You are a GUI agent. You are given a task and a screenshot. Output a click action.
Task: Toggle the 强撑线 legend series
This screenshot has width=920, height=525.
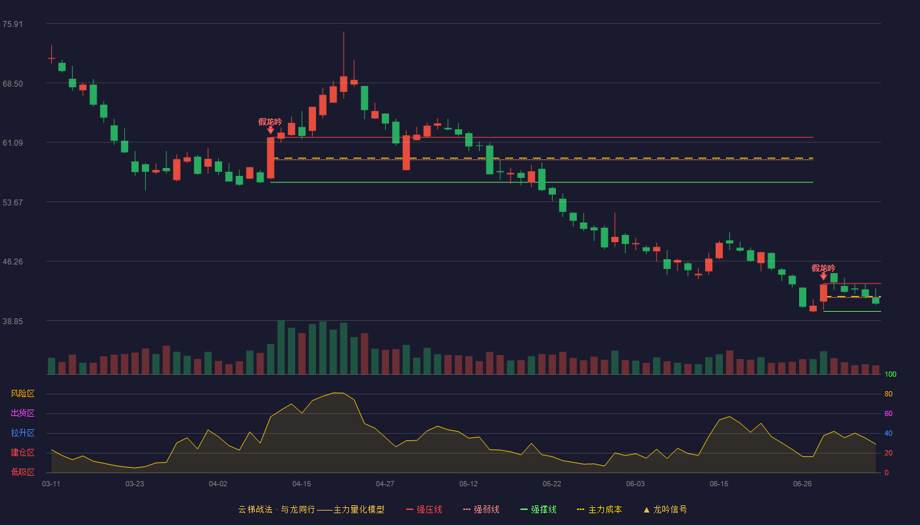click(538, 509)
